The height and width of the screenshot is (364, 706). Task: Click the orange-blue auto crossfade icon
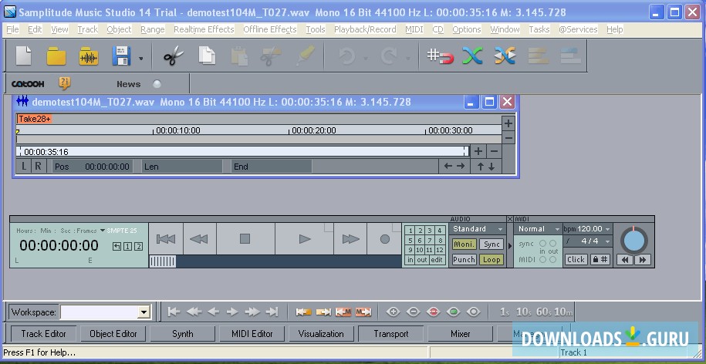pyautogui.click(x=505, y=56)
